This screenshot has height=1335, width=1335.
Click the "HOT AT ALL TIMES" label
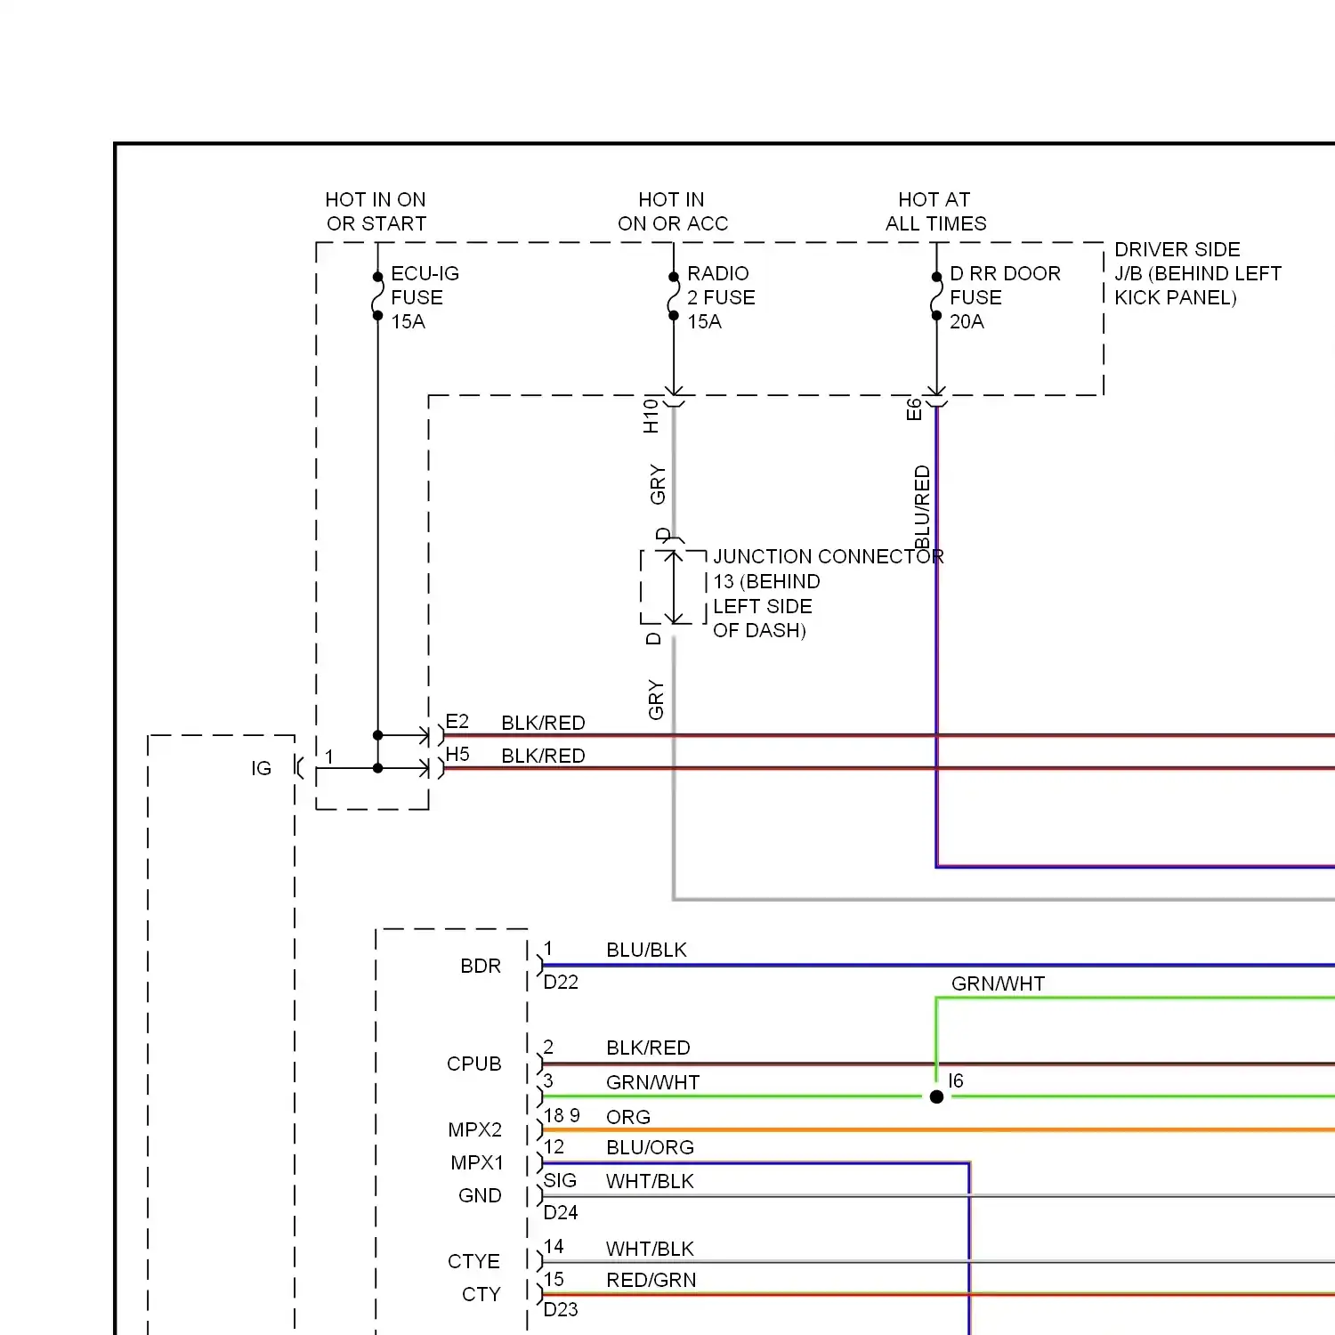click(x=935, y=212)
